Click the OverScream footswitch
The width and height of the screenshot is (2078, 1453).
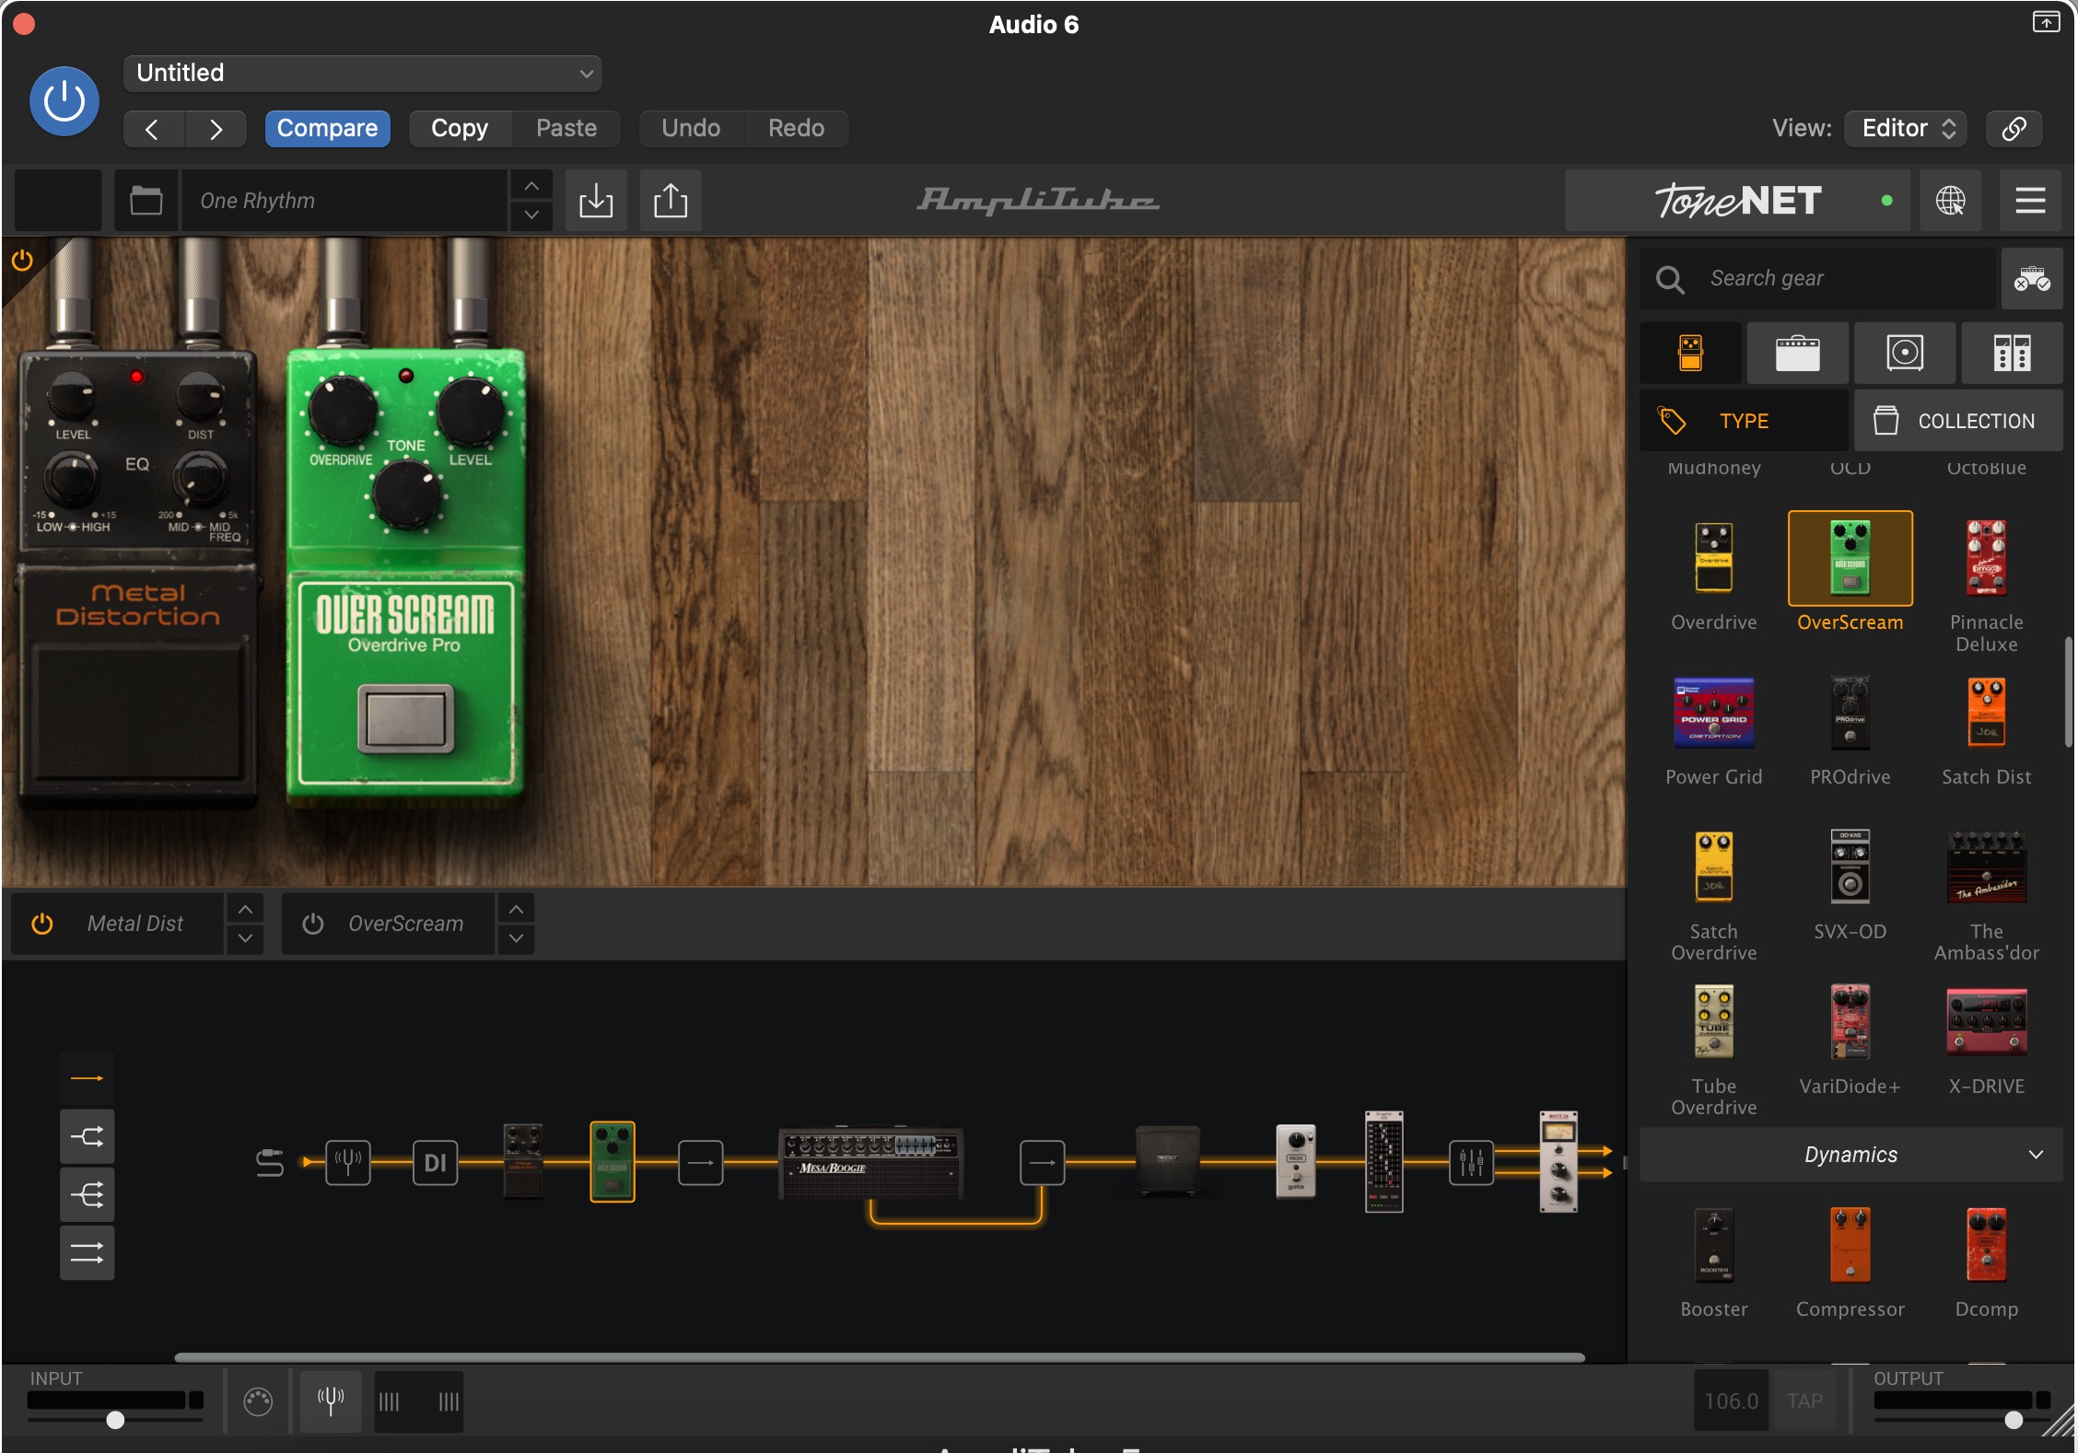click(x=405, y=717)
